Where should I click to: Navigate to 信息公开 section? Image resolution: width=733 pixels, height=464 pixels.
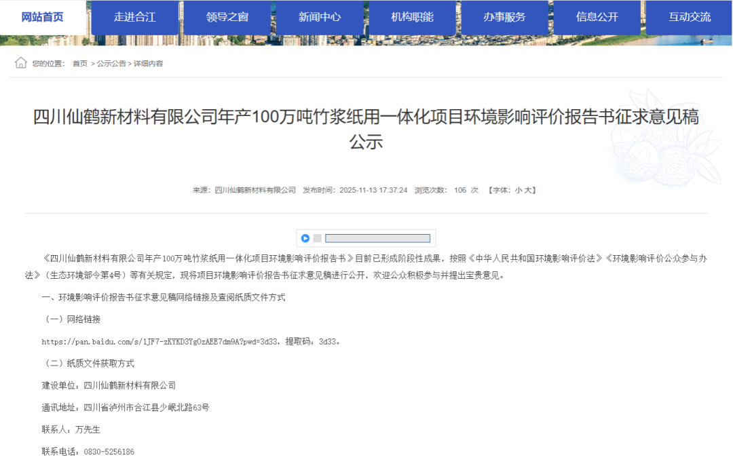(x=597, y=17)
